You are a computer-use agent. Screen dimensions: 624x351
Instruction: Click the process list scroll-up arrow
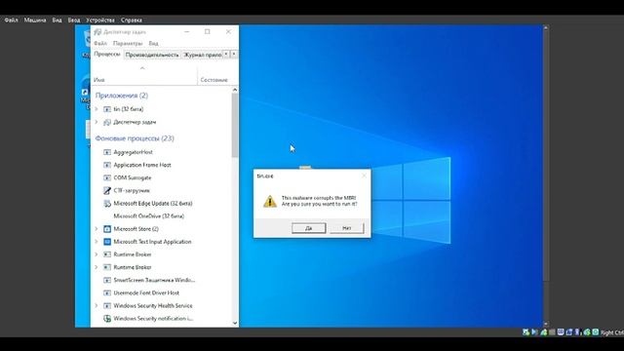point(235,90)
